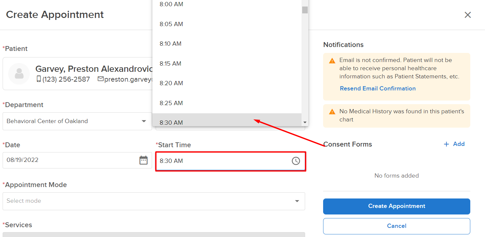The width and height of the screenshot is (485, 237).
Task: Click the email not confirmed warning icon
Action: [332, 61]
